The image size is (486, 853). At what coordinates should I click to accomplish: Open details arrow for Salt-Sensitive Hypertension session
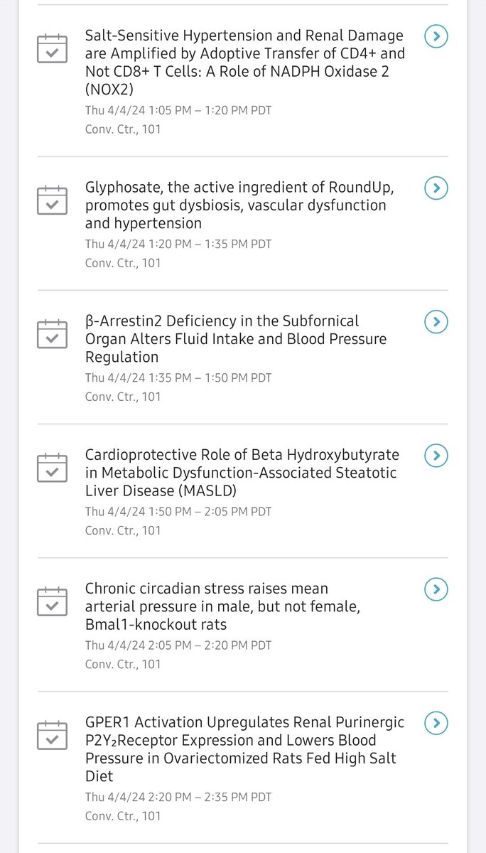tap(436, 36)
